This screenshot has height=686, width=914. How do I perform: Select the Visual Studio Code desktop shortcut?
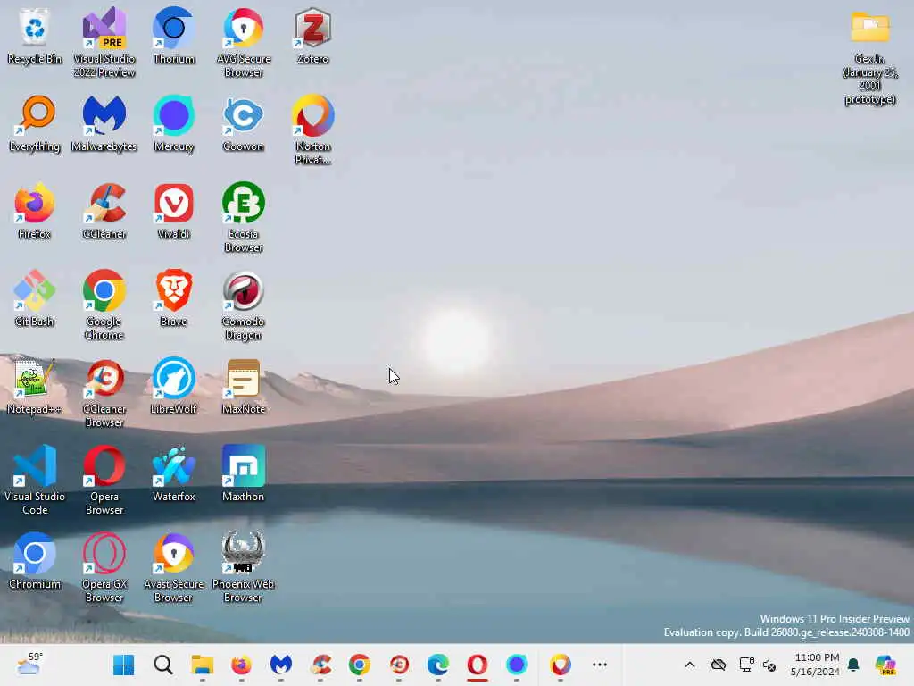pyautogui.click(x=35, y=480)
